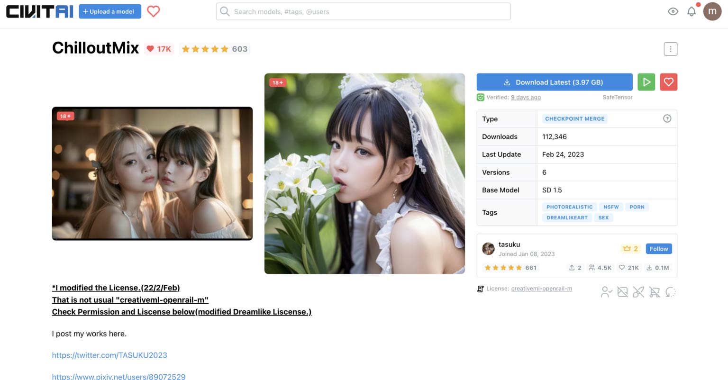
Task: Open the bride with flowers preview image
Action: [x=364, y=173]
